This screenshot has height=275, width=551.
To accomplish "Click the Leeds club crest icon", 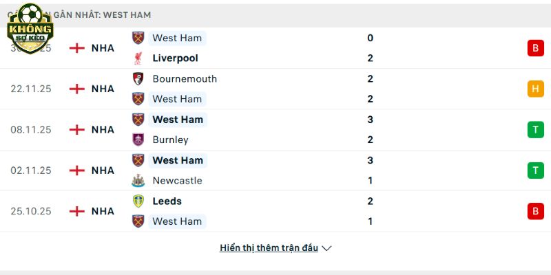I will point(138,201).
